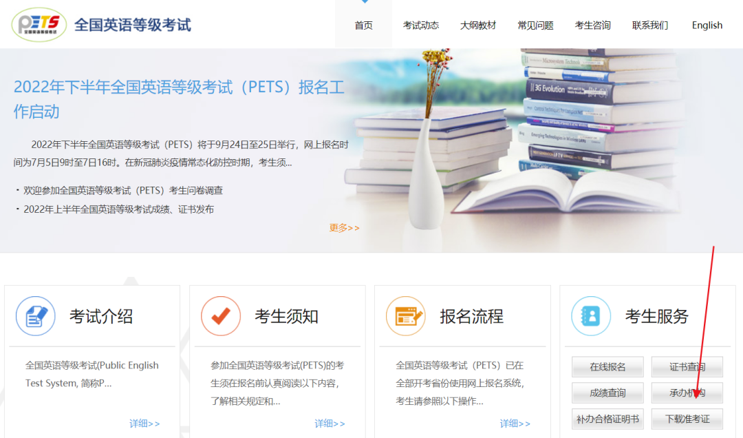Click the 下载准考证 button
This screenshot has width=743, height=438.
pyautogui.click(x=687, y=419)
